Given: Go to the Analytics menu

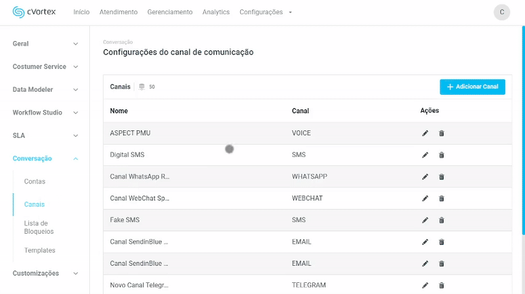Looking at the screenshot, I should 216,12.
